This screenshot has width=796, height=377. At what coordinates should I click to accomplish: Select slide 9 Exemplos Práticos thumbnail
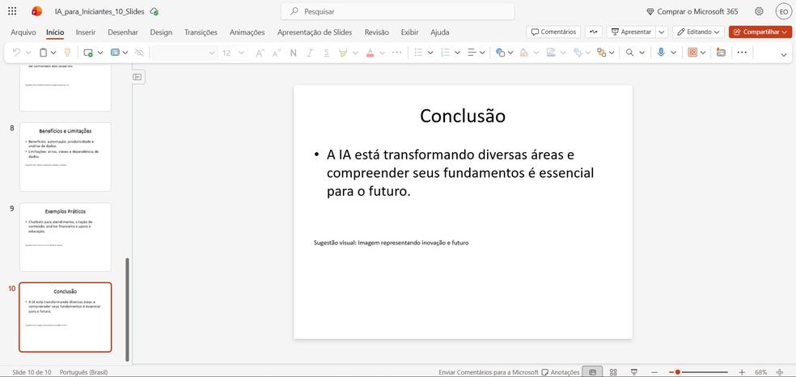66,237
